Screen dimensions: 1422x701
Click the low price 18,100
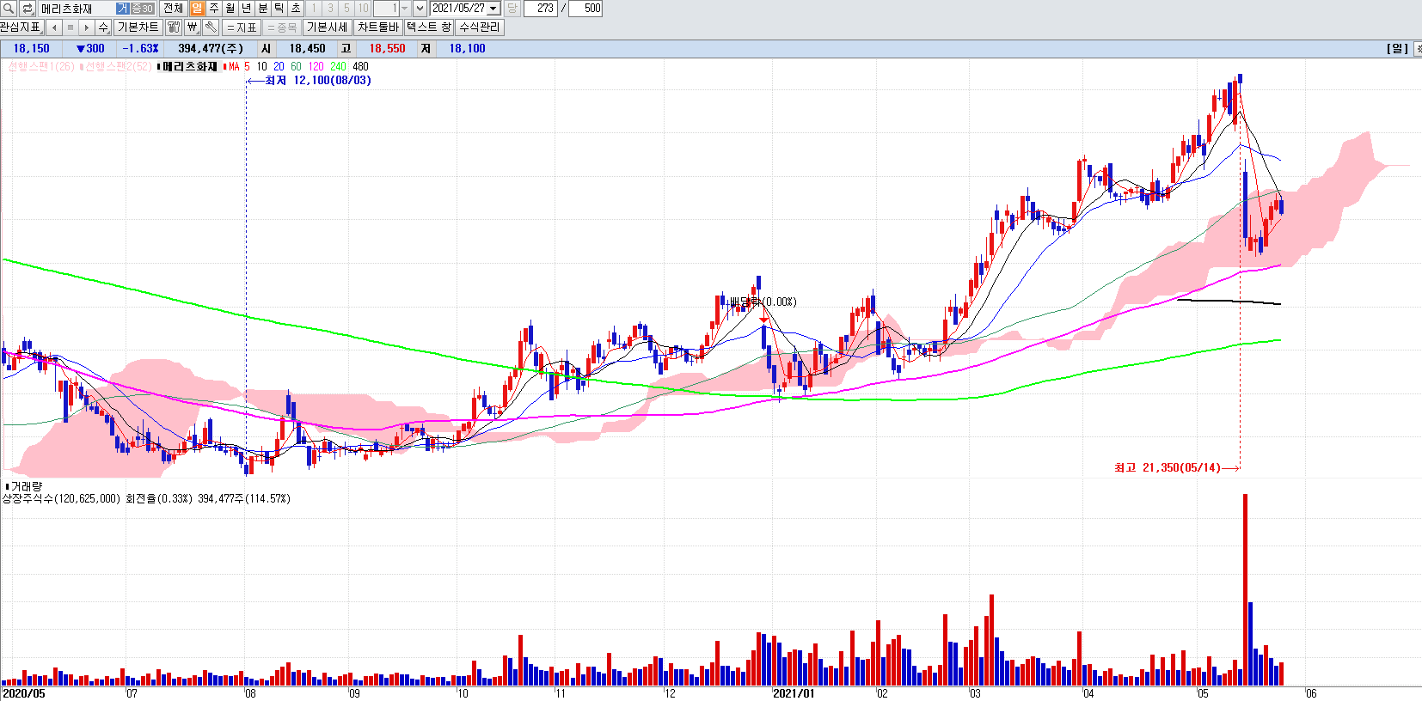coord(467,49)
